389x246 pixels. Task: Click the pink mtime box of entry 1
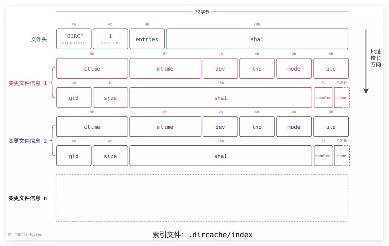coord(165,68)
